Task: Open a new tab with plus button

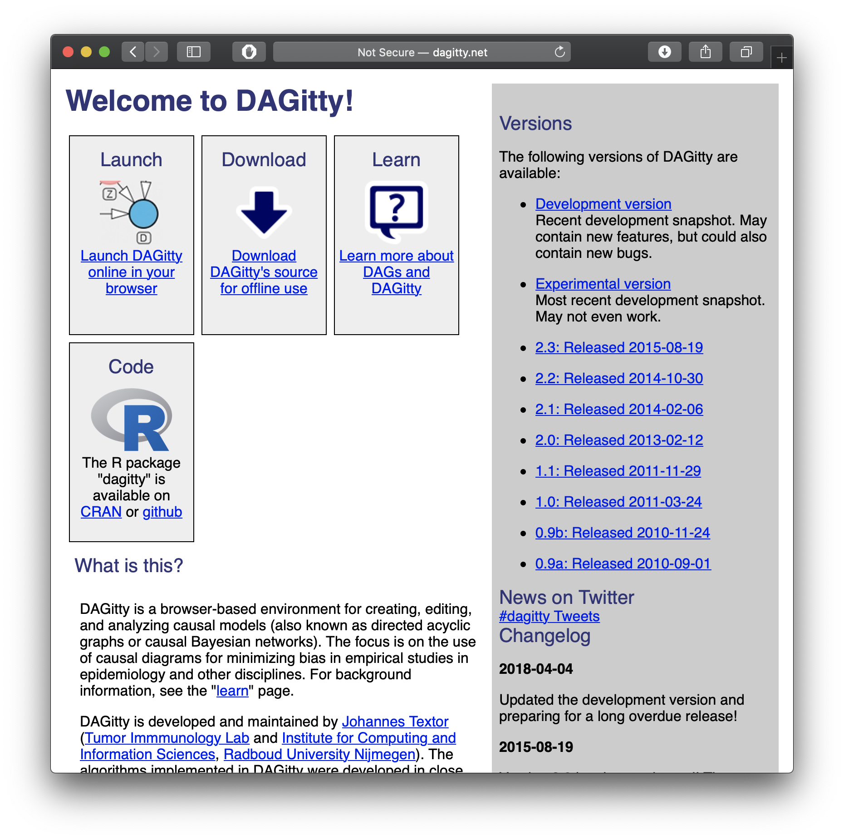Action: [x=781, y=58]
